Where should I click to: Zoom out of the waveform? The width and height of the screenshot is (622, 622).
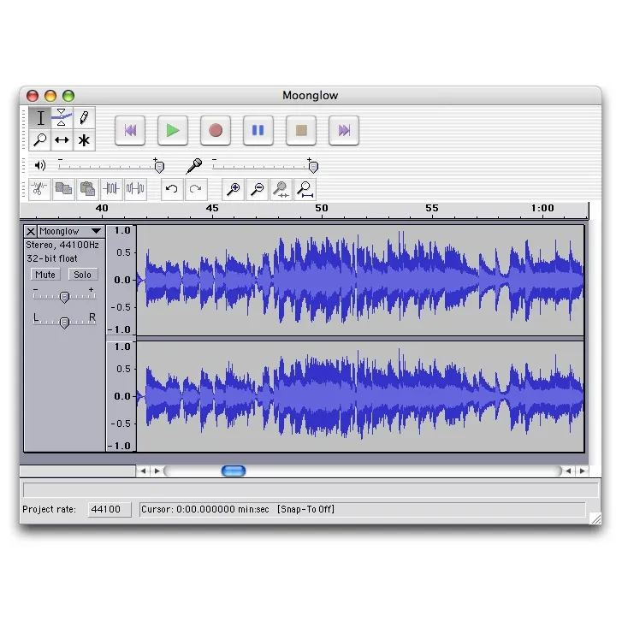pyautogui.click(x=257, y=189)
